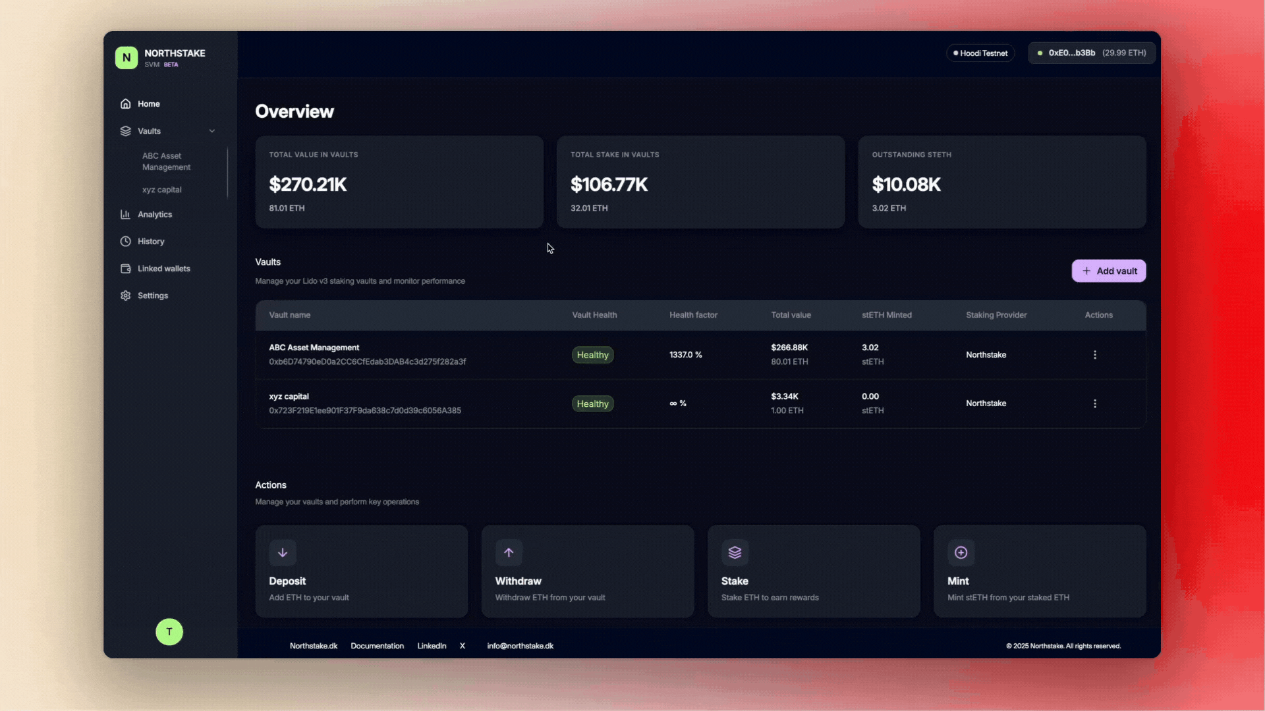Go to Home in the sidebar
Viewport: 1265px width, 711px height.
pos(149,104)
